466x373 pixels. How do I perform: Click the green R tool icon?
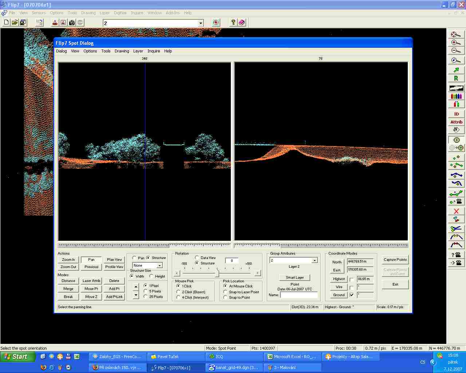456,78
